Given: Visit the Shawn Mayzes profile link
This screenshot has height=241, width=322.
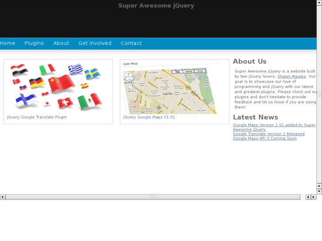Looking at the screenshot, I should (x=291, y=77).
